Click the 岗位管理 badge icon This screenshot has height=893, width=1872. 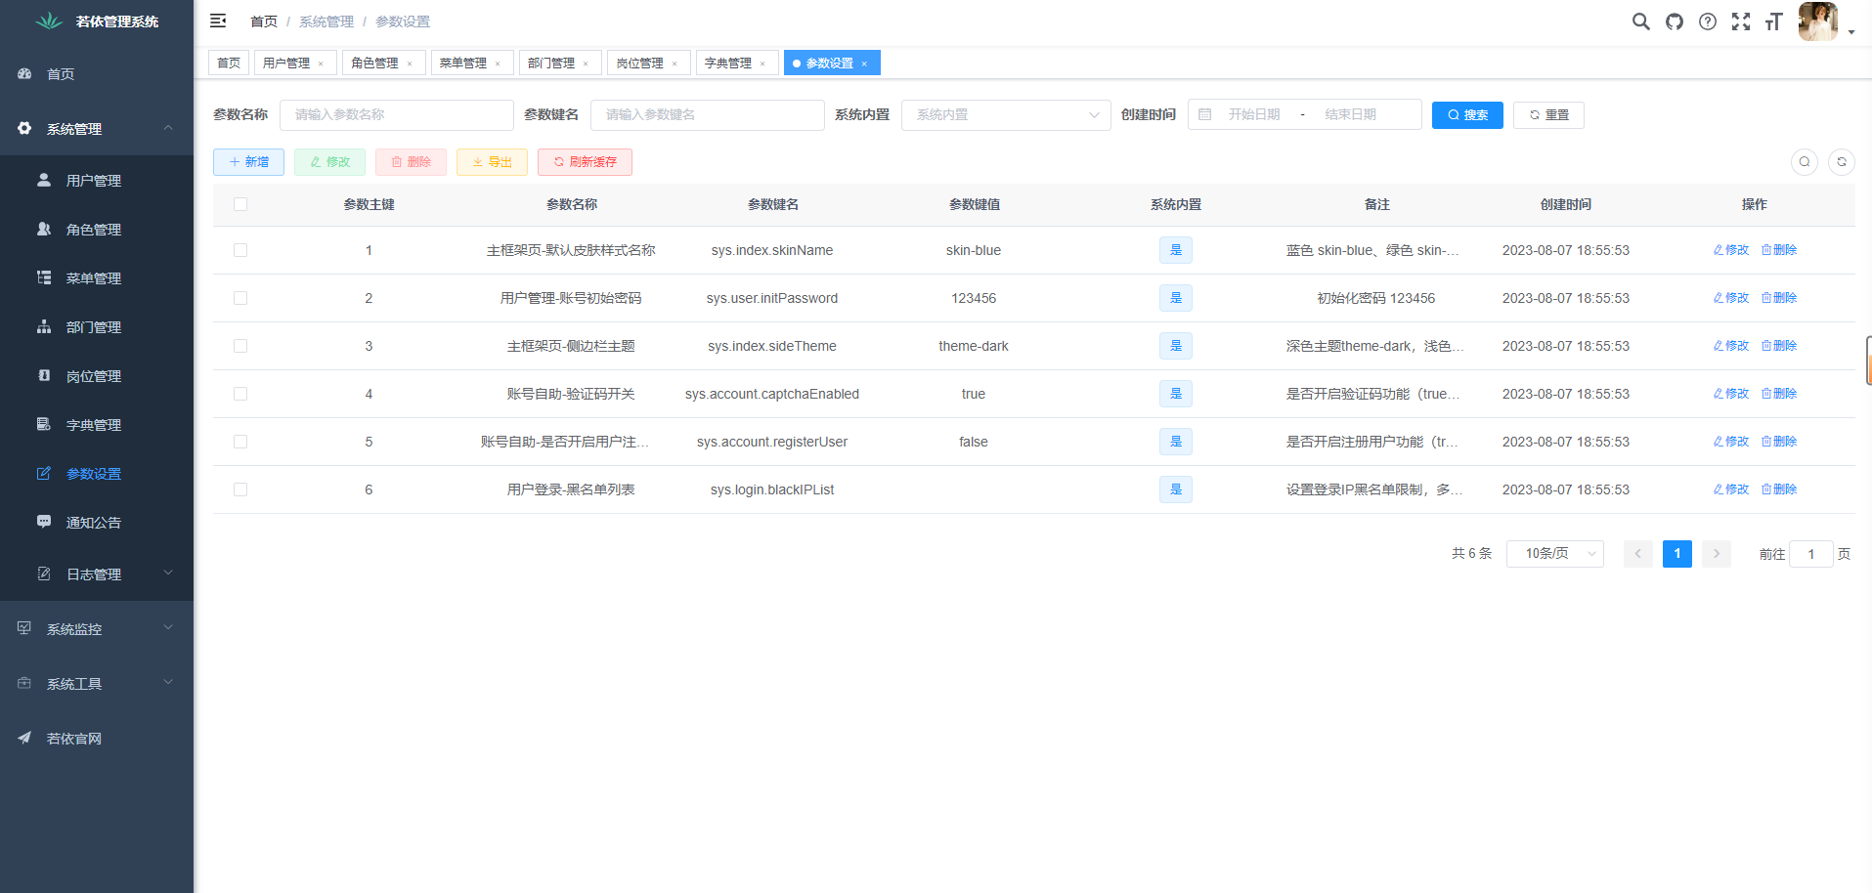click(x=44, y=375)
